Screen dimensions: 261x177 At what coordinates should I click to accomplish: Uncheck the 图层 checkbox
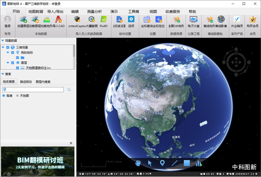13,63
